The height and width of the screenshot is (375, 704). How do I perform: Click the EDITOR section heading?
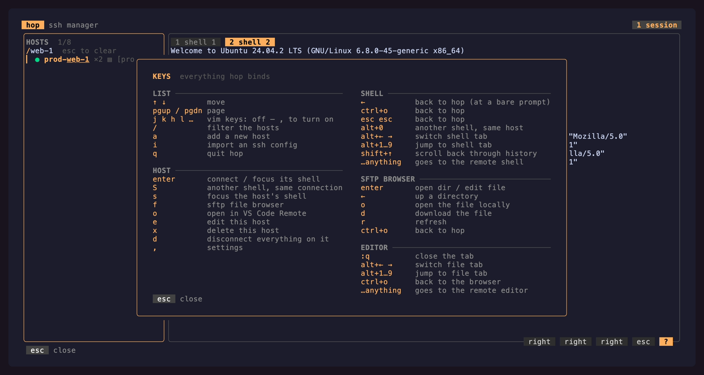tap(374, 247)
